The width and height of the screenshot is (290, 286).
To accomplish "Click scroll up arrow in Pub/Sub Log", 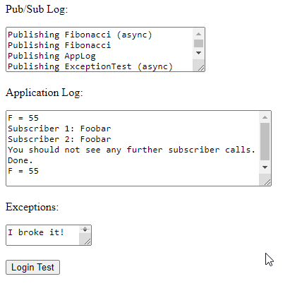I will click(x=198, y=34).
